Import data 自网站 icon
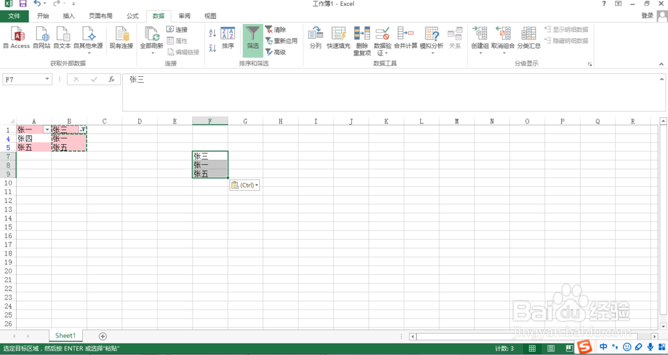Image resolution: width=668 pixels, height=355 pixels. coord(41,37)
